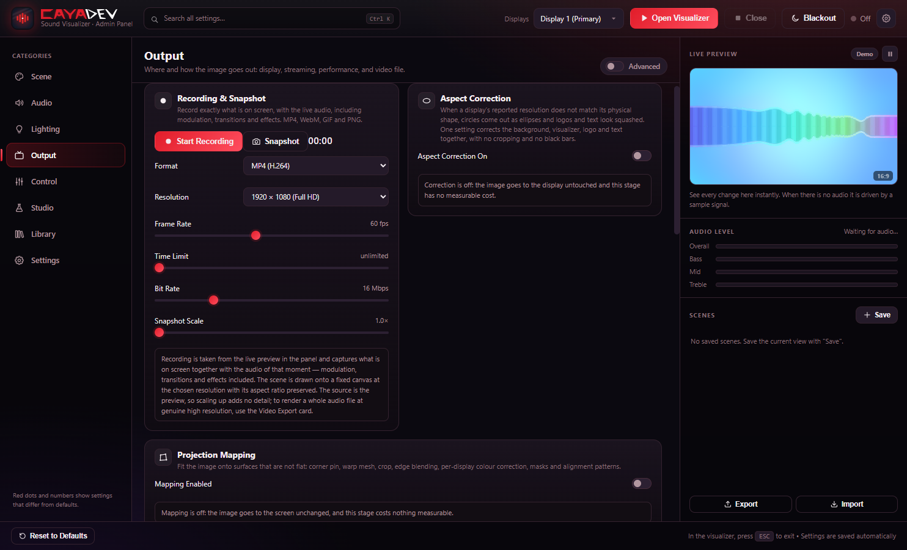Click the Library books icon in sidebar
Image resolution: width=907 pixels, height=550 pixels.
(20, 234)
